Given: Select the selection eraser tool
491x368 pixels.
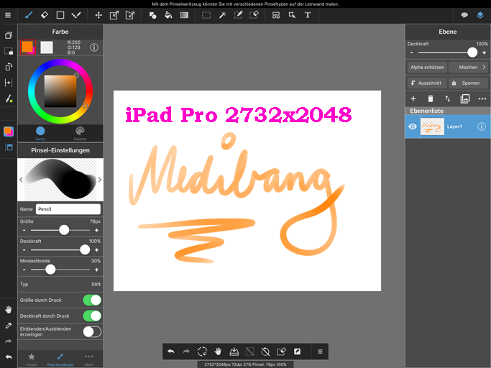Looking at the screenshot, I should (x=254, y=15).
